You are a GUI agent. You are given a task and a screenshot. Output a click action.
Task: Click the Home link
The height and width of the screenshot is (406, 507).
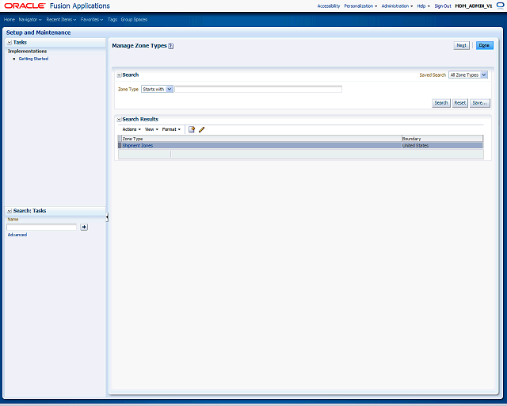[x=10, y=19]
